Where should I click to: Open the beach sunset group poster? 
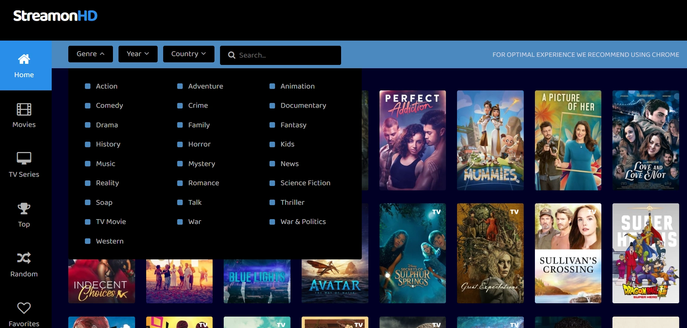(x=179, y=281)
